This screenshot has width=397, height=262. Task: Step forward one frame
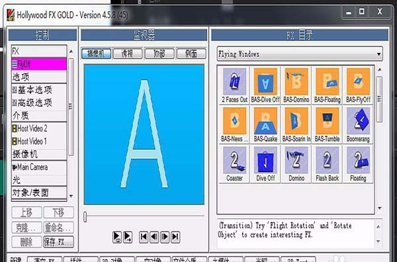[165, 237]
